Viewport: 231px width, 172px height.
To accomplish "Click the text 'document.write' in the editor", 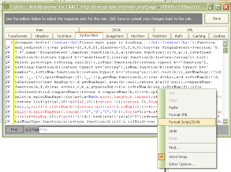I will point(31,43).
